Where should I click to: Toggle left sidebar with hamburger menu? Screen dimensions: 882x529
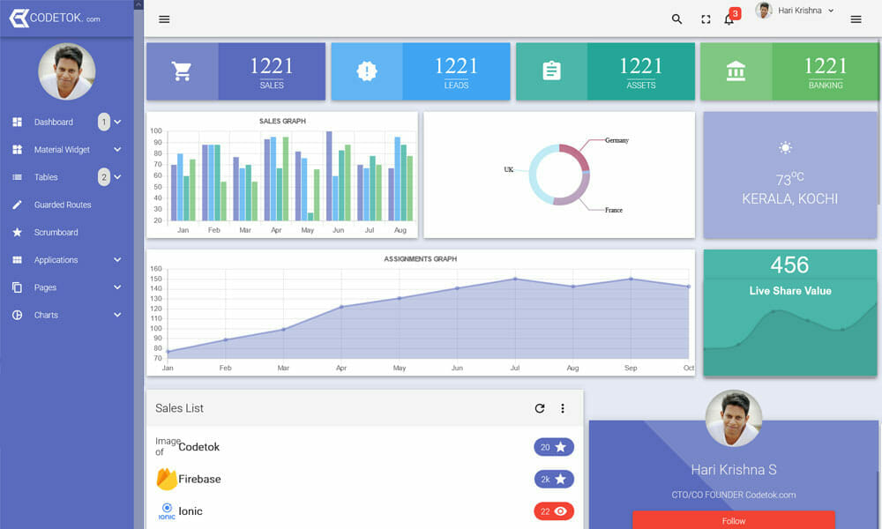click(x=164, y=19)
